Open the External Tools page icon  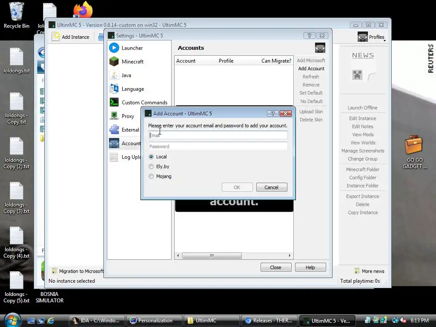point(114,129)
